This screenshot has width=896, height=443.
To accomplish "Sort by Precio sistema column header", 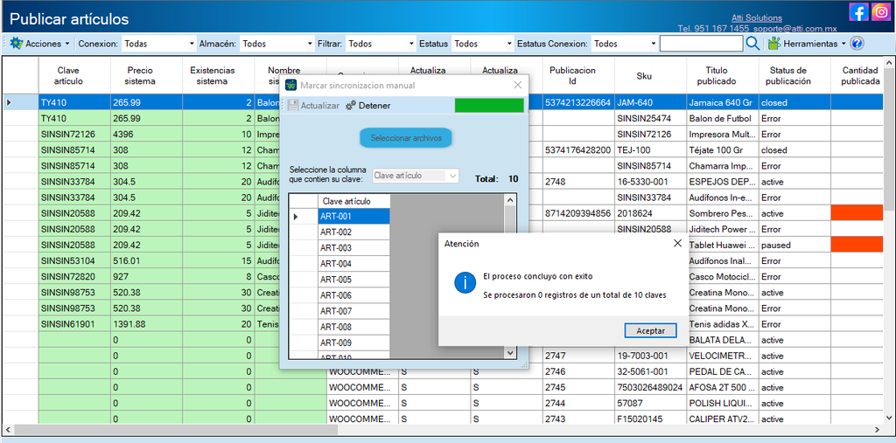I will point(146,75).
